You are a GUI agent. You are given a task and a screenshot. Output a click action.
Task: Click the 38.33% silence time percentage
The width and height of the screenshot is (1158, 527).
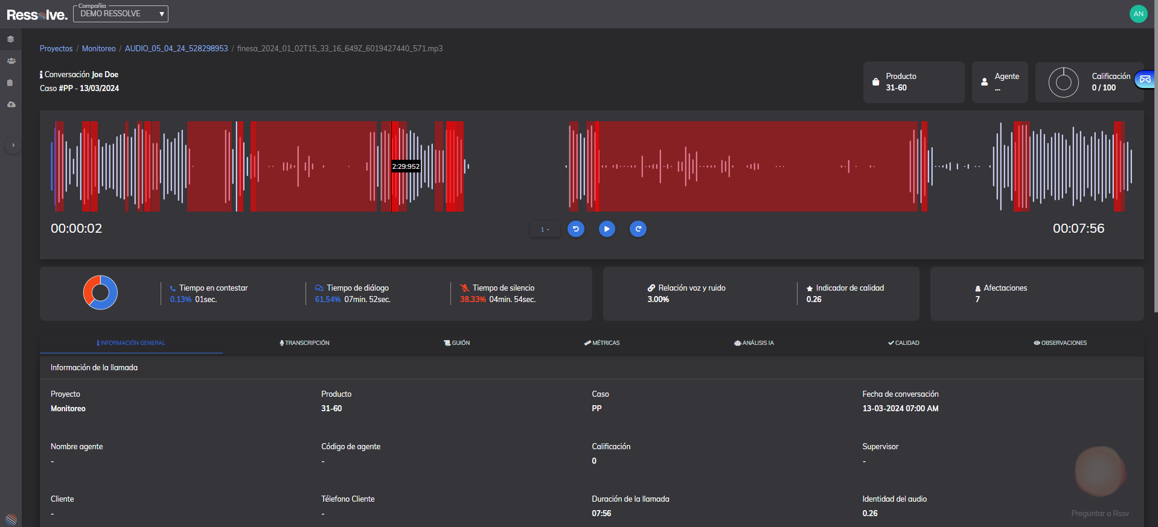point(473,300)
